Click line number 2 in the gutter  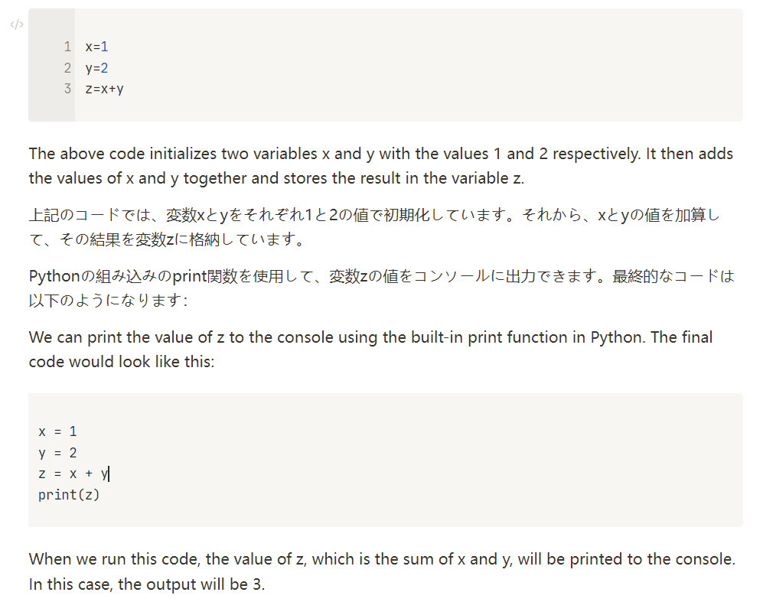click(67, 68)
